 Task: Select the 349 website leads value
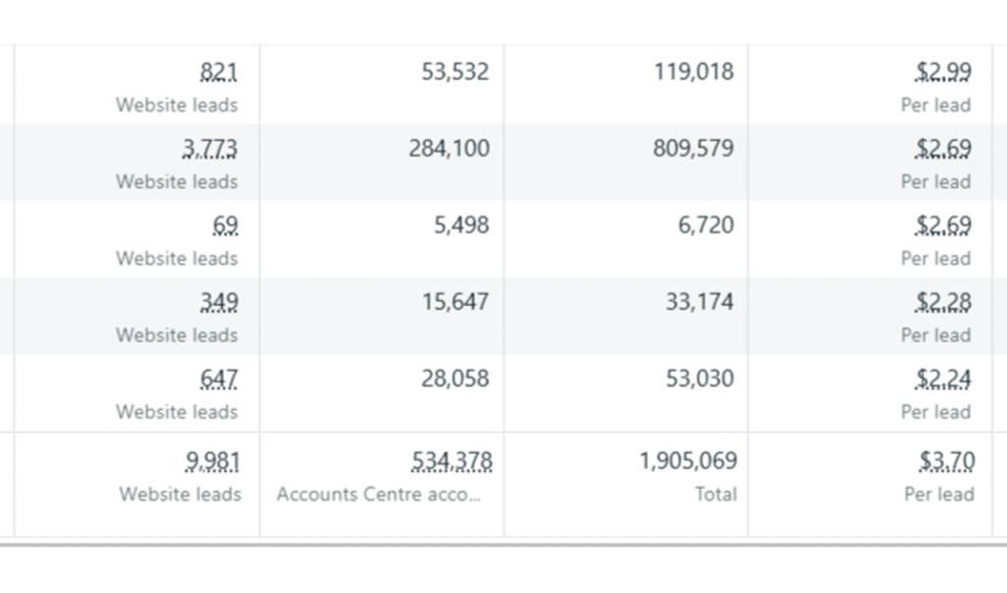pos(218,302)
